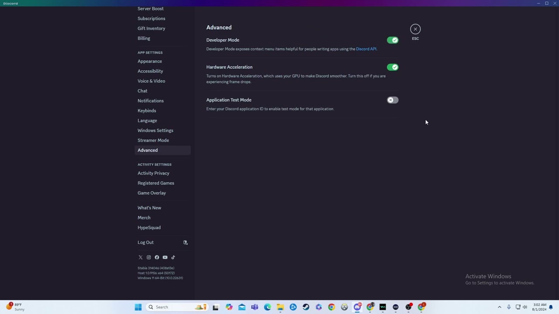This screenshot has width=559, height=314.
Task: Open the Merch link
Action: pyautogui.click(x=144, y=218)
